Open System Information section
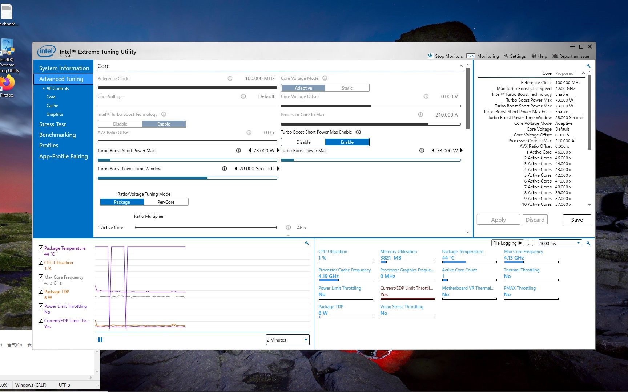The height and width of the screenshot is (392, 628). (64, 68)
